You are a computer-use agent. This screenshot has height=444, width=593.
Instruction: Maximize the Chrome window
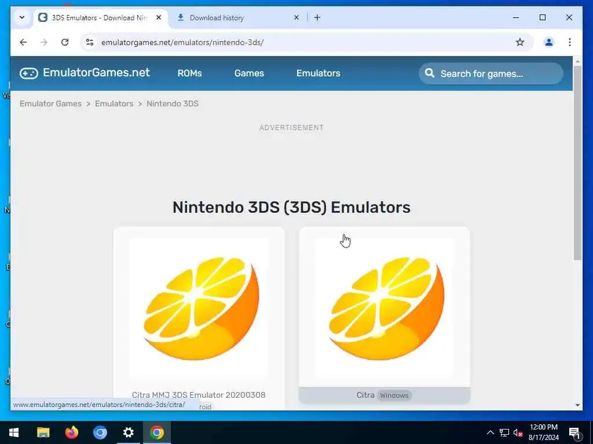pyautogui.click(x=542, y=17)
